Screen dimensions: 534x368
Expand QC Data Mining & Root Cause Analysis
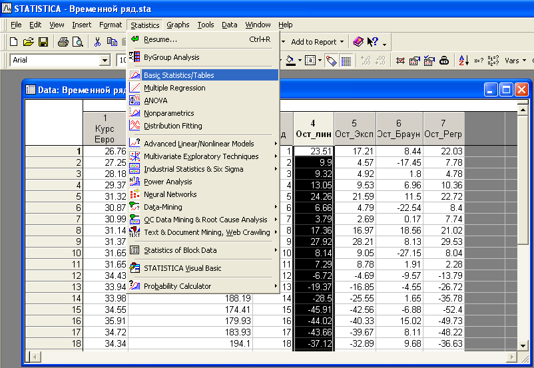(x=276, y=219)
